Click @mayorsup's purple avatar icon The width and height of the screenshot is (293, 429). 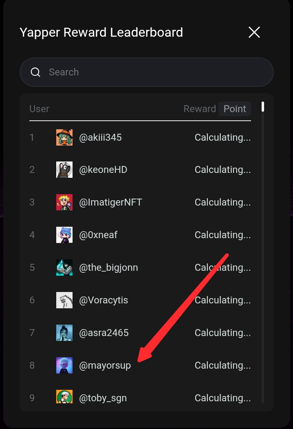(x=64, y=365)
